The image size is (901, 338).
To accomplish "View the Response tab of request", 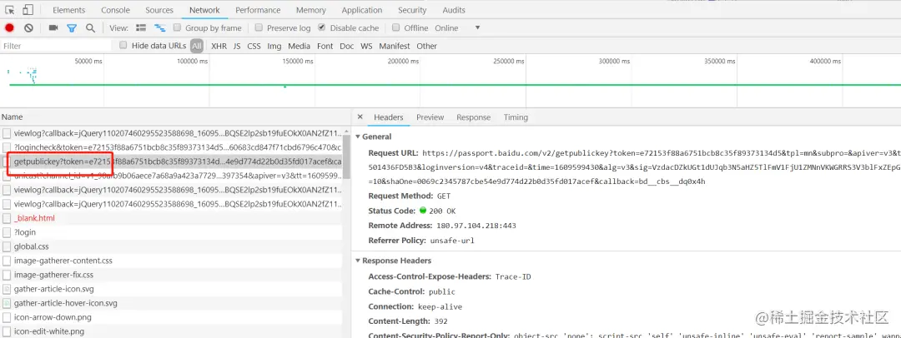I will tap(474, 117).
